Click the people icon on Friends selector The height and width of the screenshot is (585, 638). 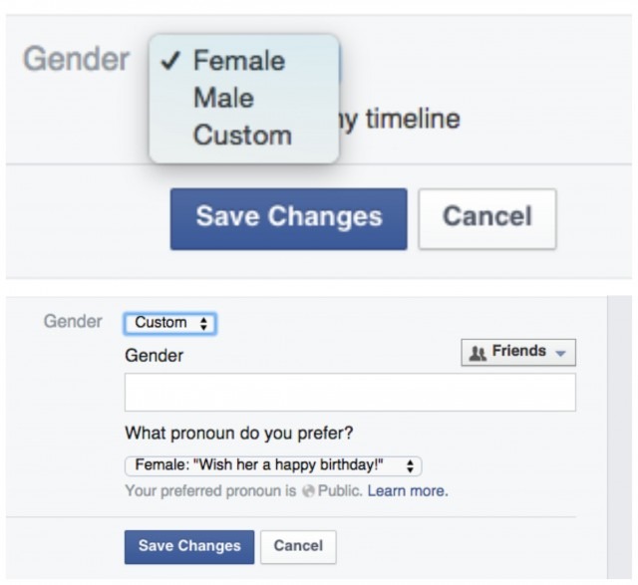coord(478,352)
